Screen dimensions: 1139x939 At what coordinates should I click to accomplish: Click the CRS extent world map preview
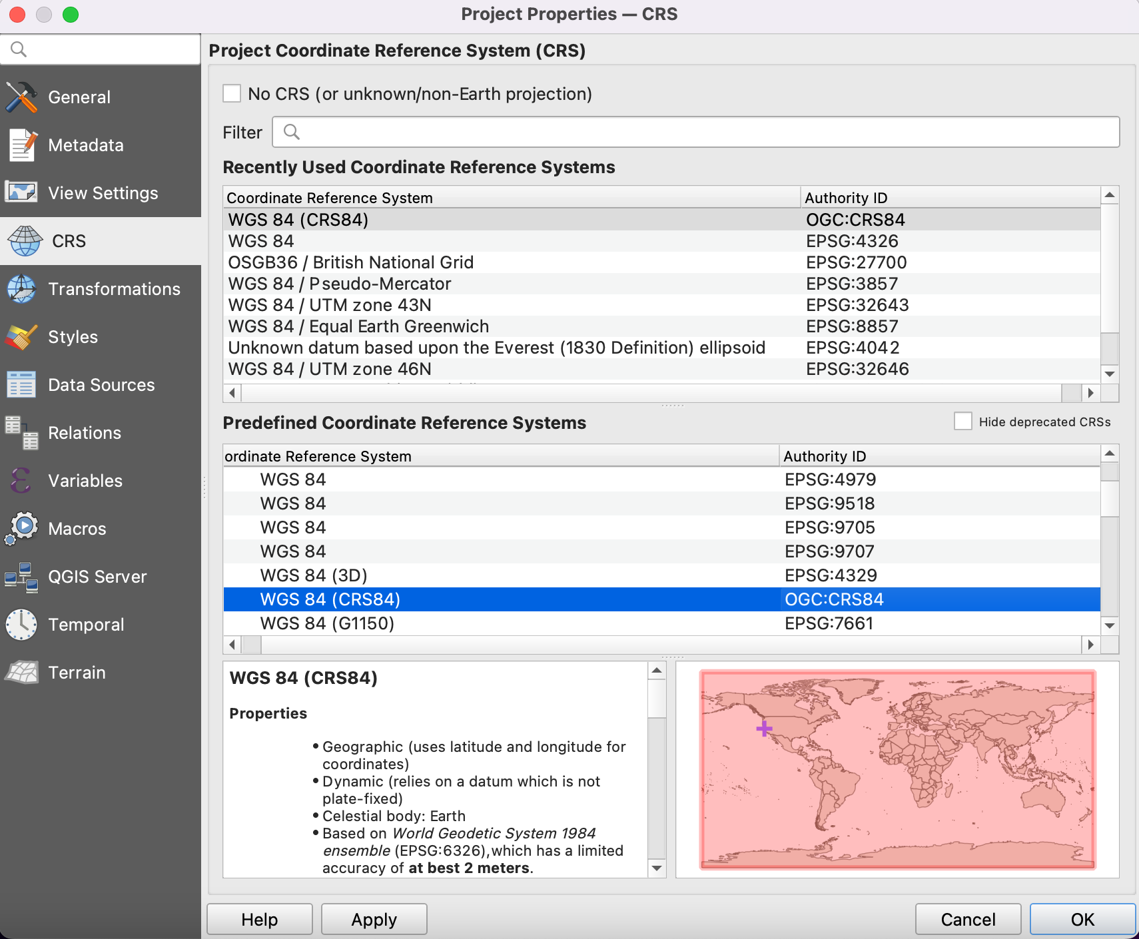(x=897, y=769)
